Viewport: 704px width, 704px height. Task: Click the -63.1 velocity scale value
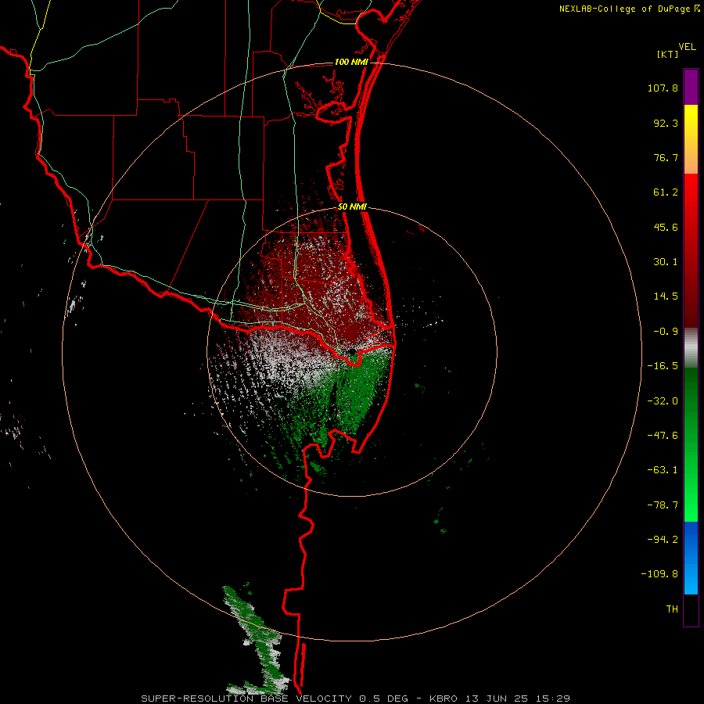click(x=663, y=470)
